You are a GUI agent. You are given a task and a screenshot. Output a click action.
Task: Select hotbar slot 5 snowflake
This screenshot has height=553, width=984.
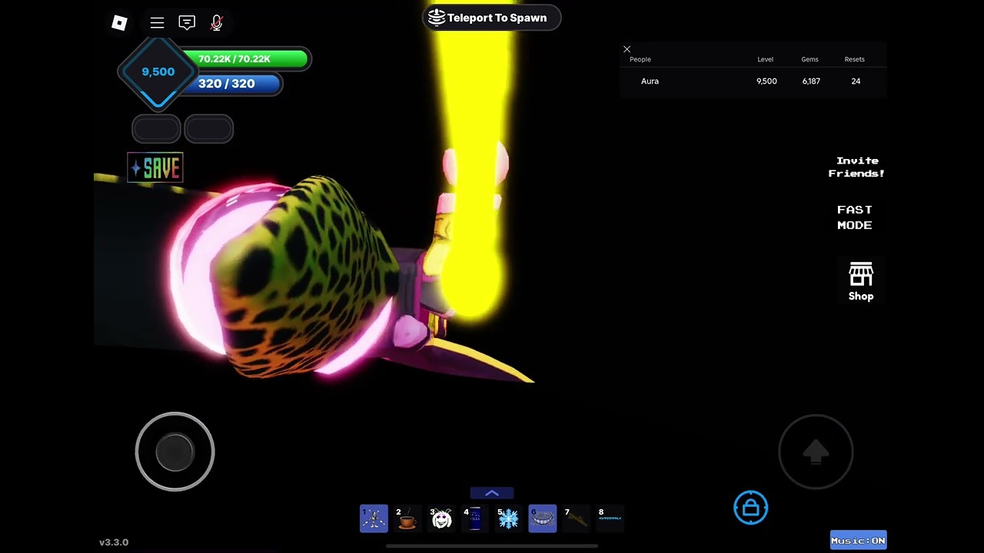coord(509,518)
